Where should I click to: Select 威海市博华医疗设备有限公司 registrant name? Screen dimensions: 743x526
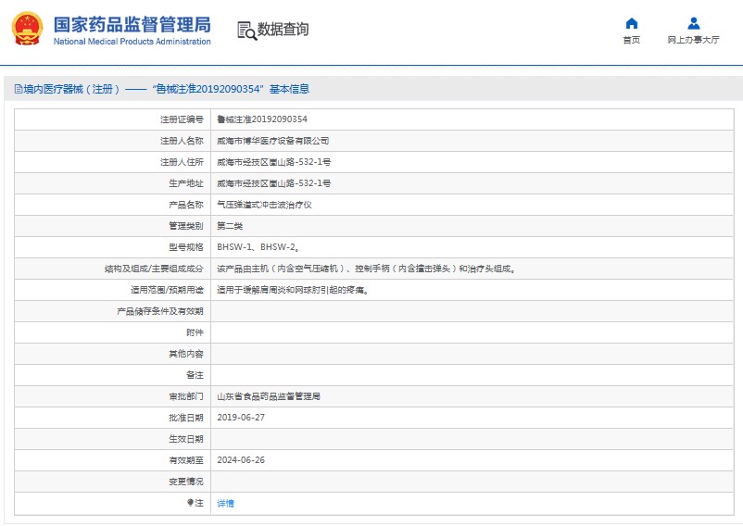[x=273, y=141]
